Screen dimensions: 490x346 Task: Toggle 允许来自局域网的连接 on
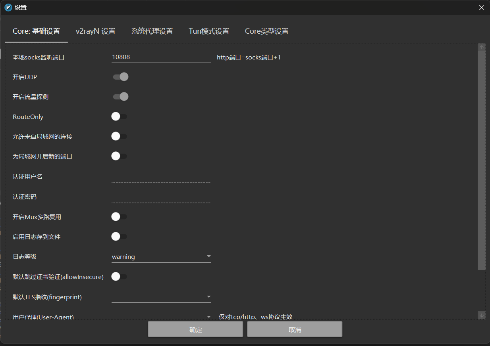[x=119, y=136]
